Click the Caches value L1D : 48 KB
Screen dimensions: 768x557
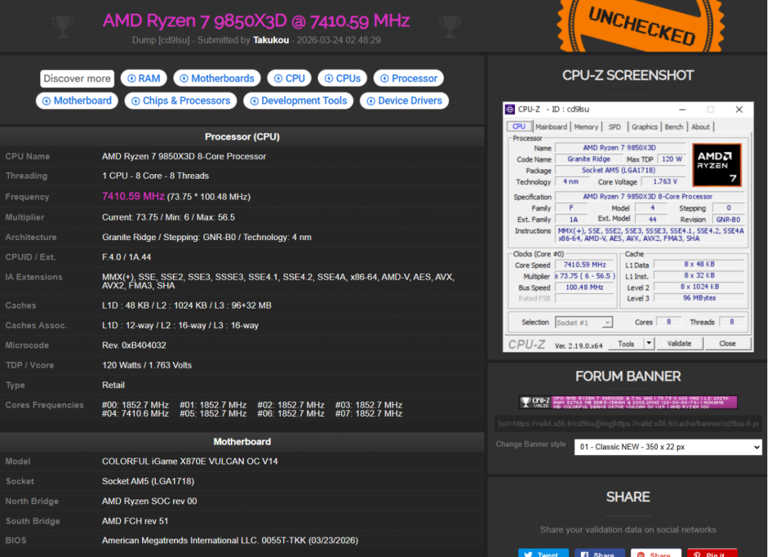(x=186, y=305)
